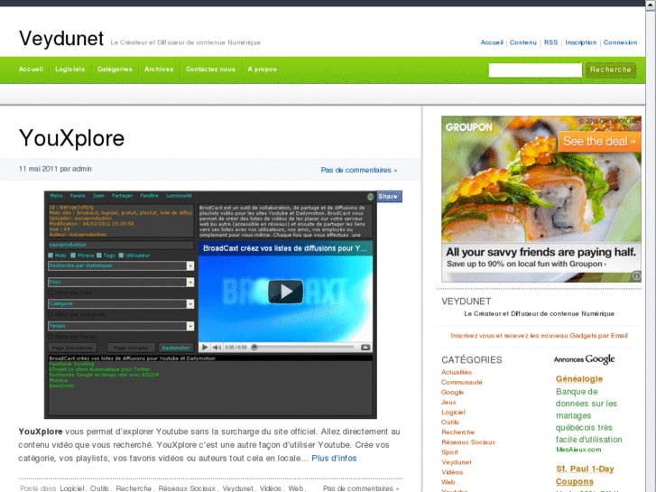Click Pas de commentaires beside the post date
This screenshot has width=656, height=492.
coord(359,170)
